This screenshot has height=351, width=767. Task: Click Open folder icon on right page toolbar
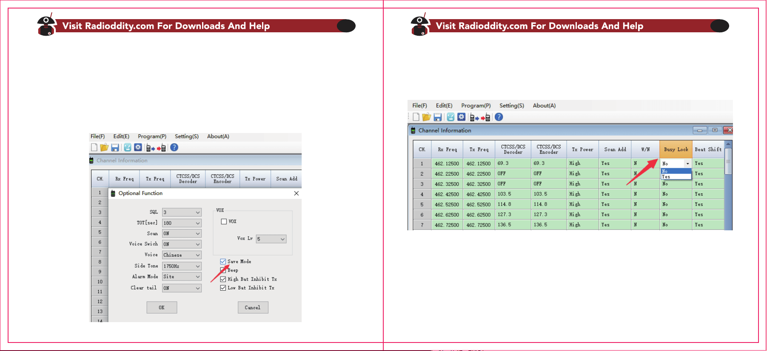point(427,117)
